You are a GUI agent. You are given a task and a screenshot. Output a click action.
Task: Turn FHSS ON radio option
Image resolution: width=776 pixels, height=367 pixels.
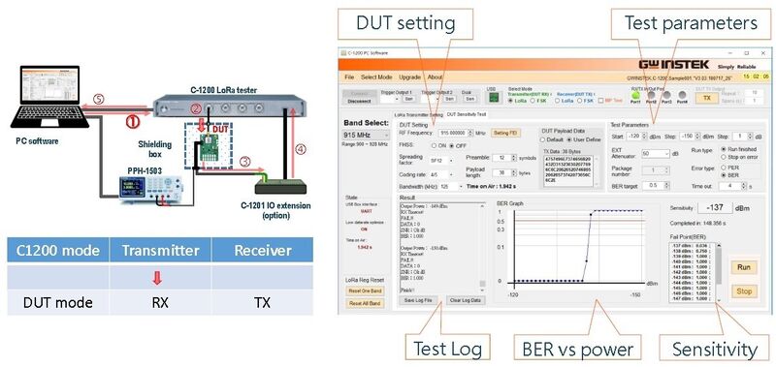(434, 145)
